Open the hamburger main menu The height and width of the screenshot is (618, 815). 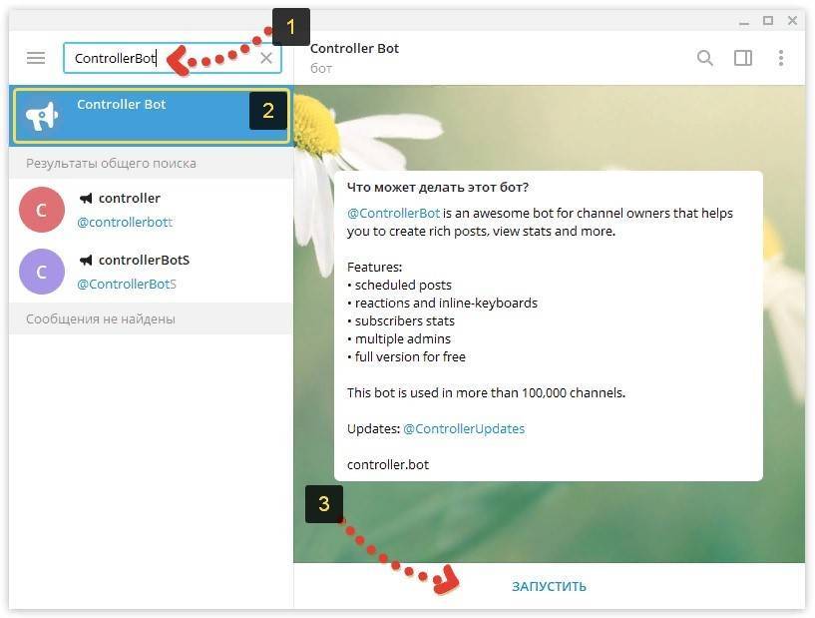tap(36, 58)
